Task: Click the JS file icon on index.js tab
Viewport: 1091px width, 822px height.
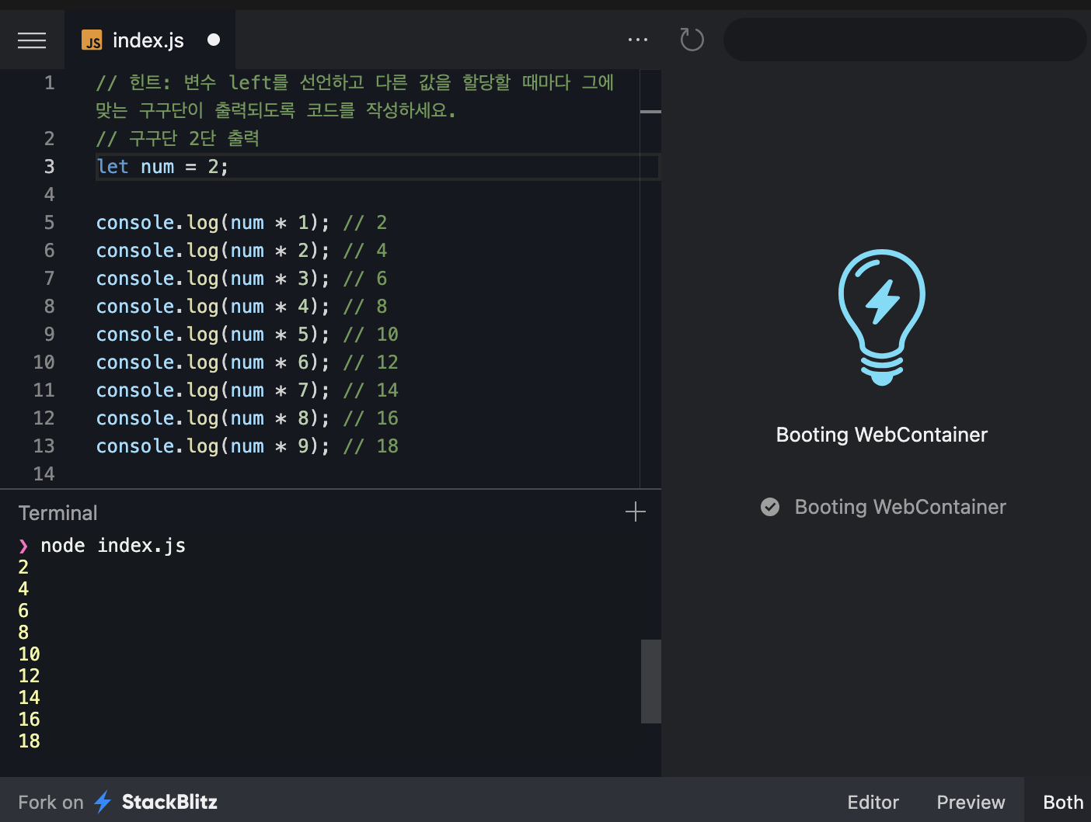Action: click(92, 40)
